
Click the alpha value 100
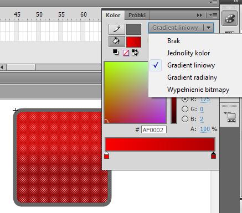tap(205, 129)
